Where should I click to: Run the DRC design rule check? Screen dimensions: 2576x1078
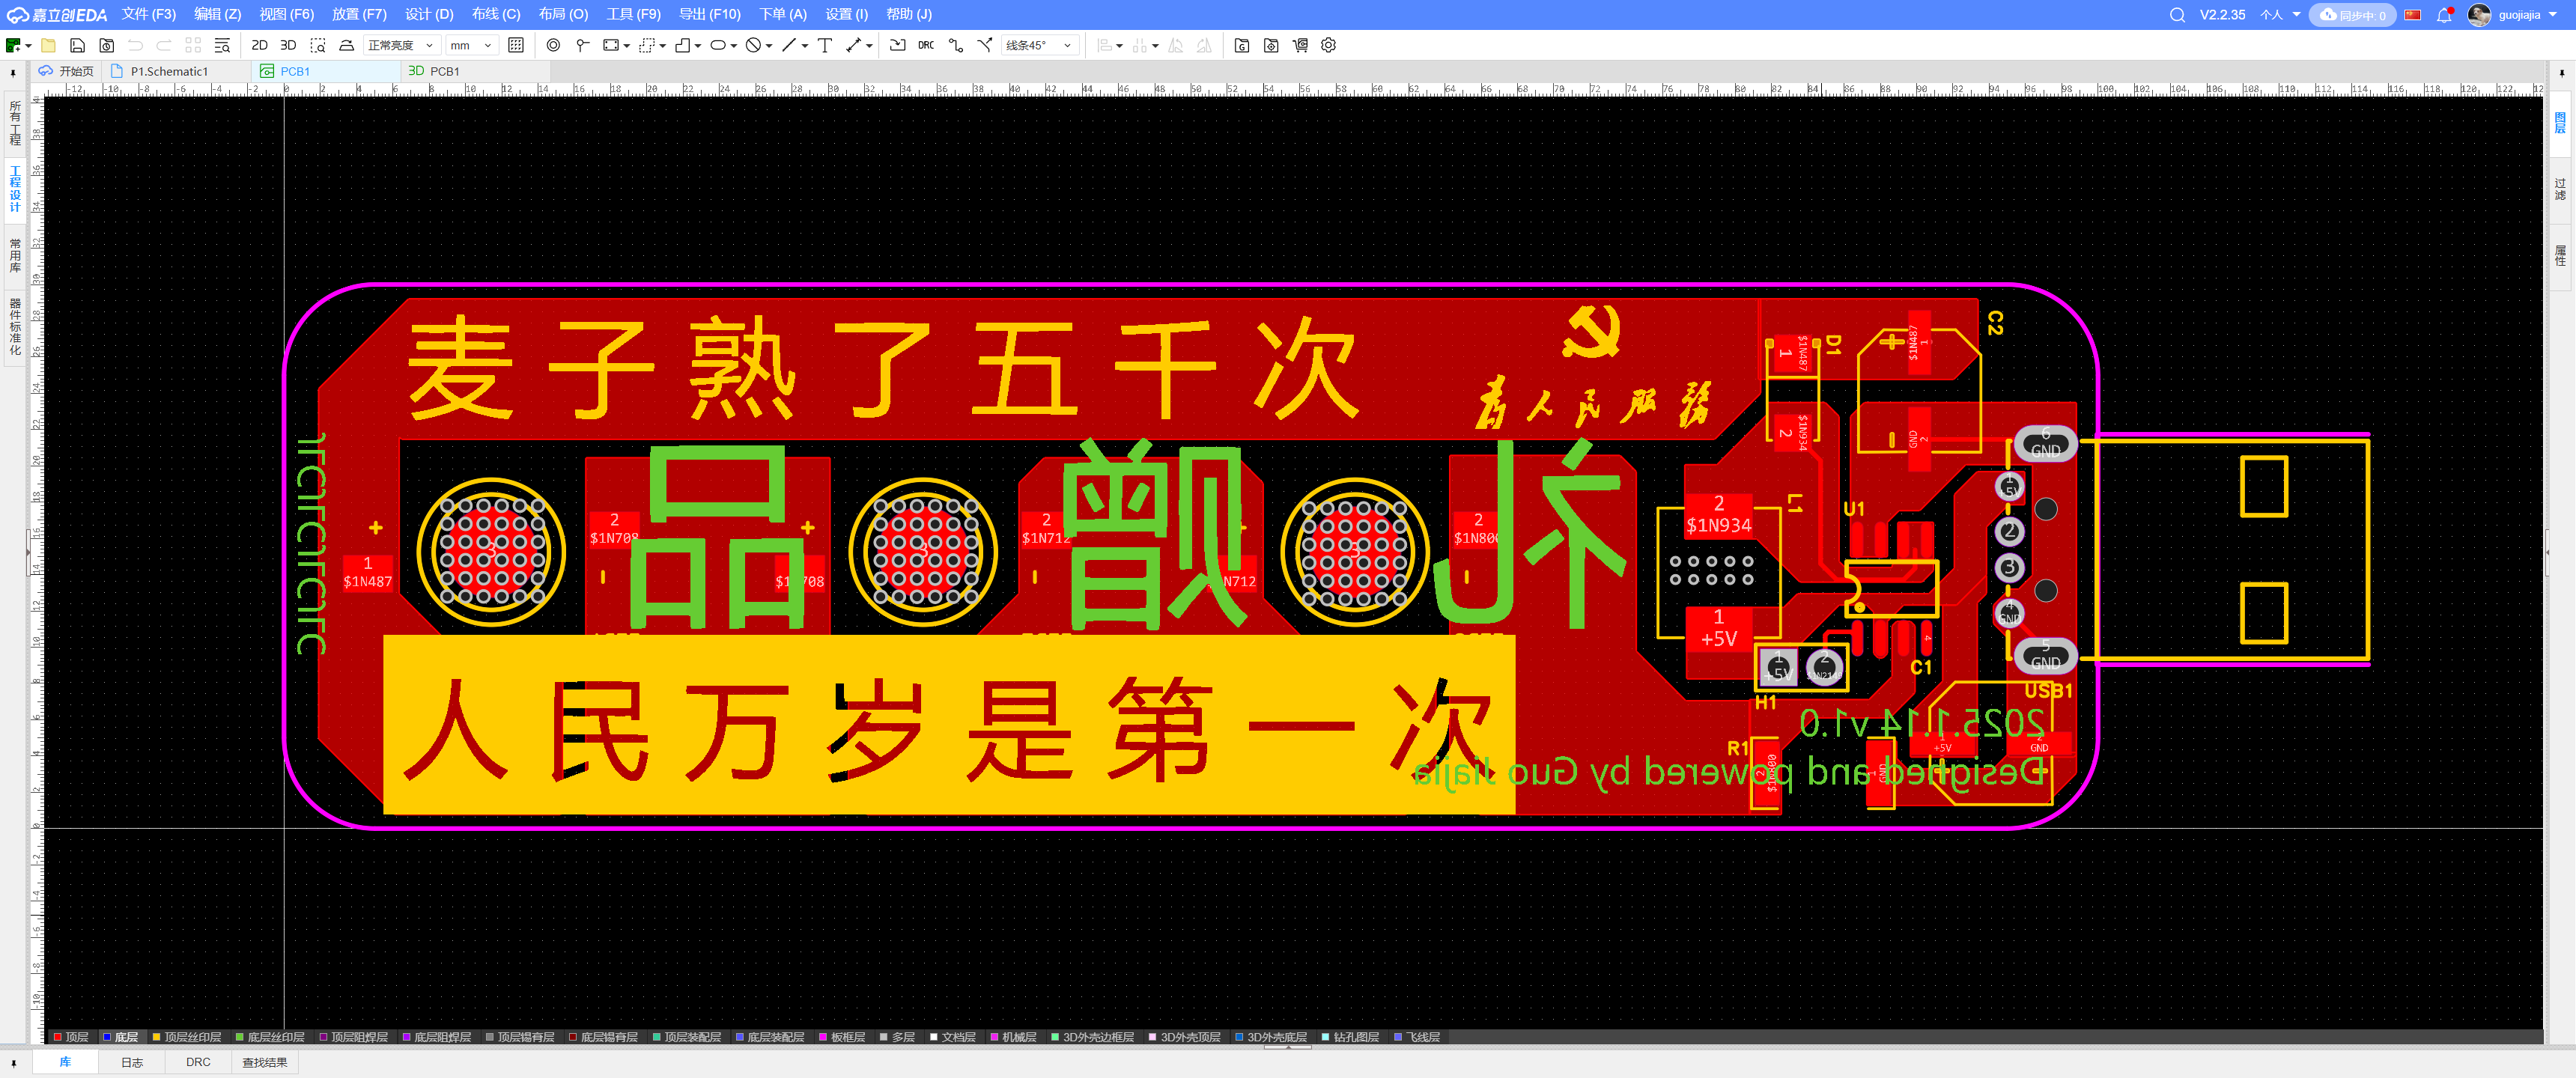pyautogui.click(x=925, y=45)
